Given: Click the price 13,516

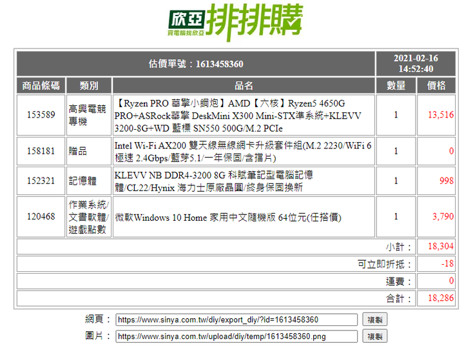Looking at the screenshot, I should (x=441, y=115).
